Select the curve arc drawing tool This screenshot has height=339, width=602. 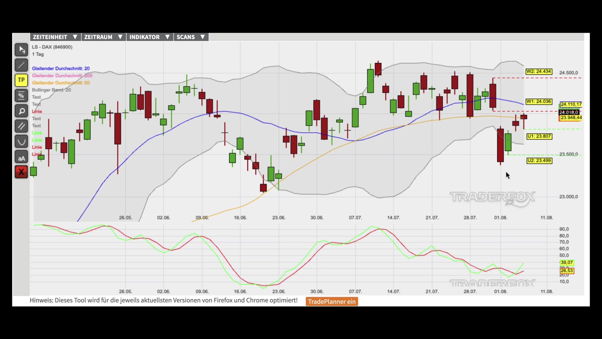click(x=21, y=142)
